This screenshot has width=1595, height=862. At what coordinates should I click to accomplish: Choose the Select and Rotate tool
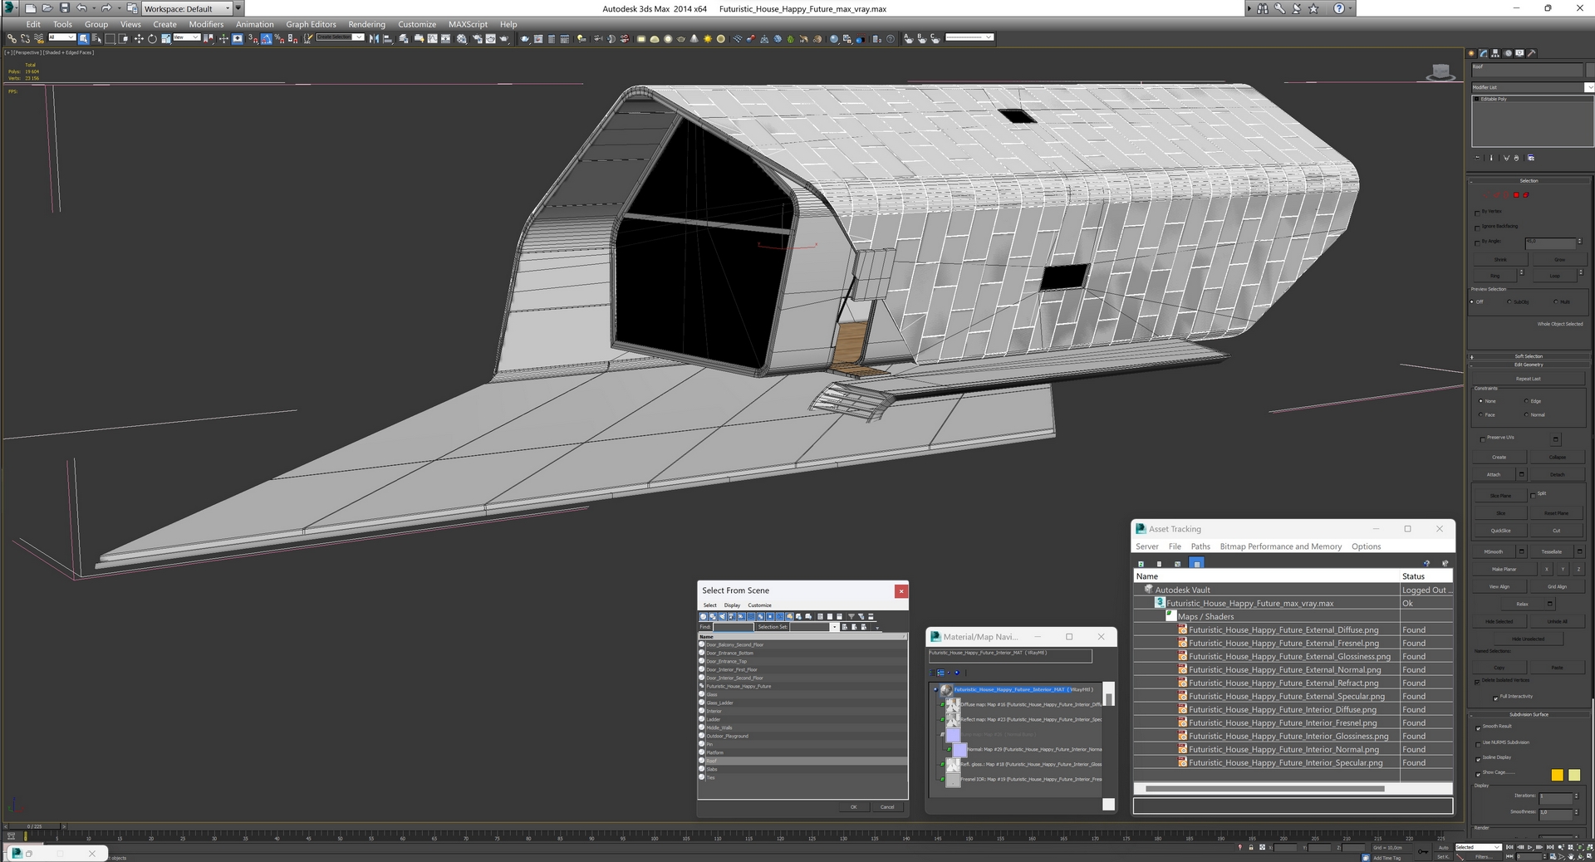[152, 38]
